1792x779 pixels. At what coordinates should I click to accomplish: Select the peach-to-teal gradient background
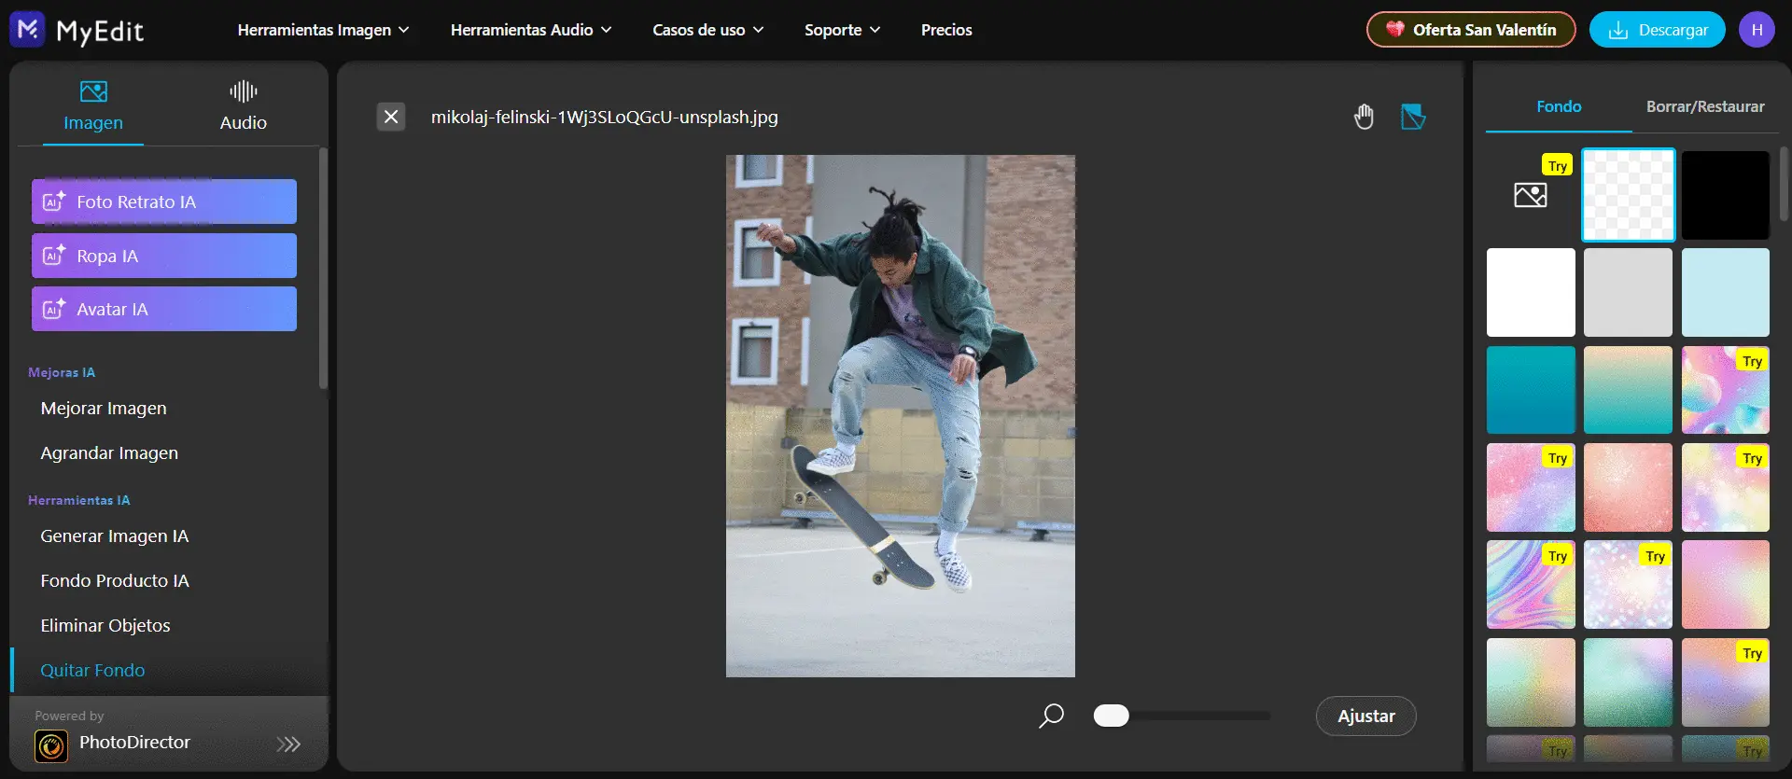click(1629, 390)
